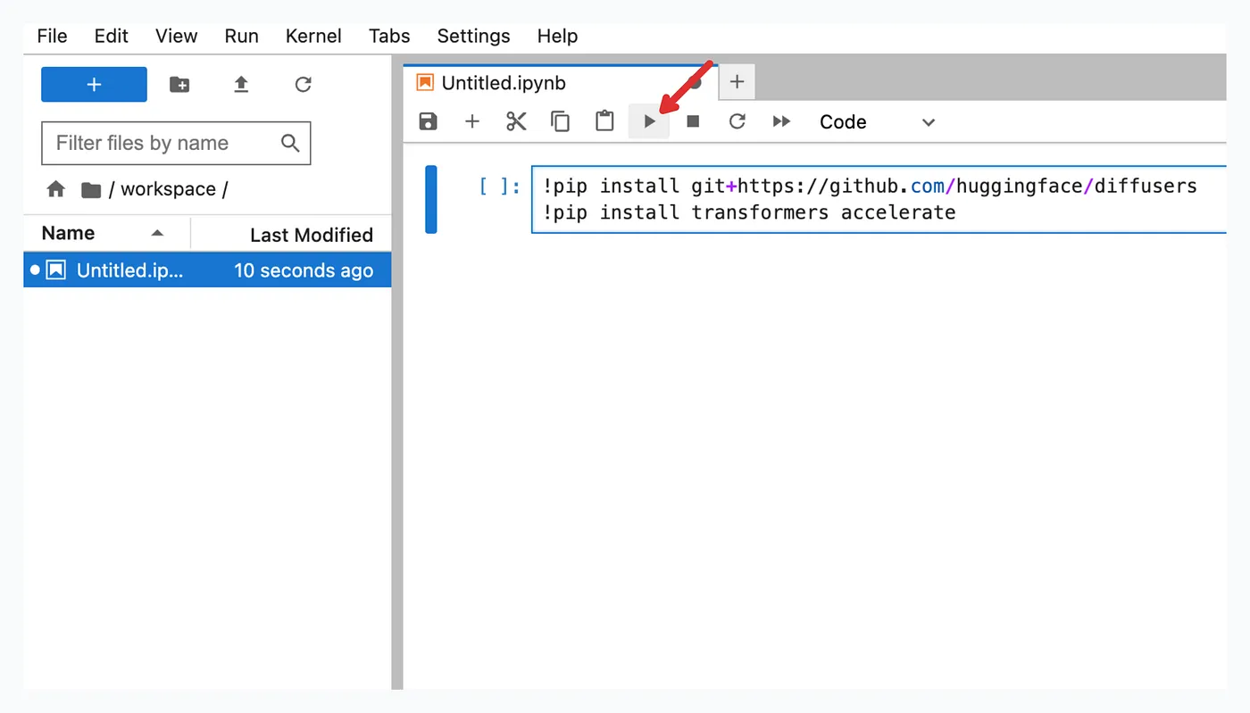Click the upload files icon
The width and height of the screenshot is (1250, 713).
tap(241, 85)
